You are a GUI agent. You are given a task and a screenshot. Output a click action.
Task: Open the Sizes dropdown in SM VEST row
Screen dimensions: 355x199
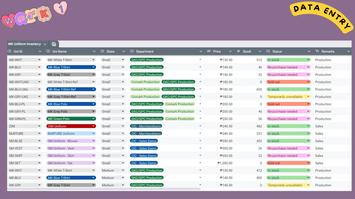(x=113, y=148)
